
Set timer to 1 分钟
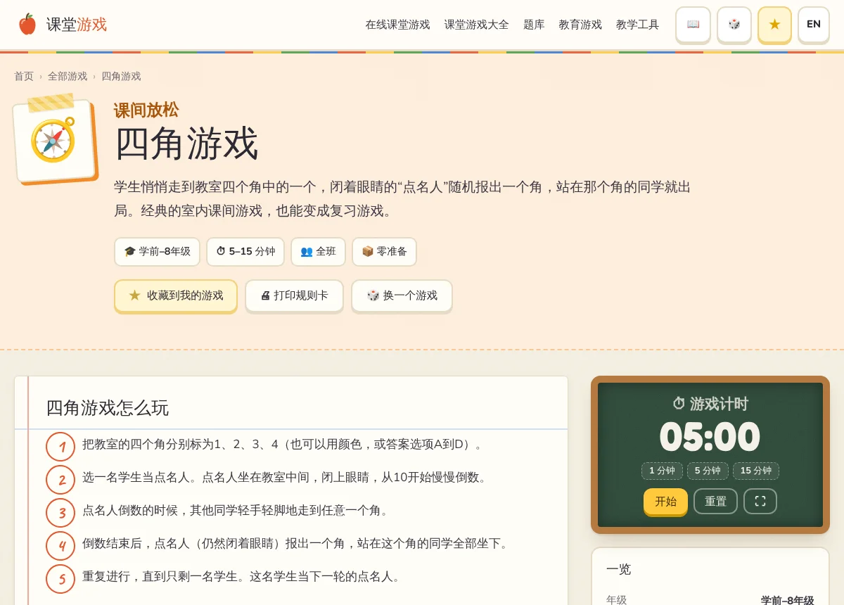tap(662, 471)
